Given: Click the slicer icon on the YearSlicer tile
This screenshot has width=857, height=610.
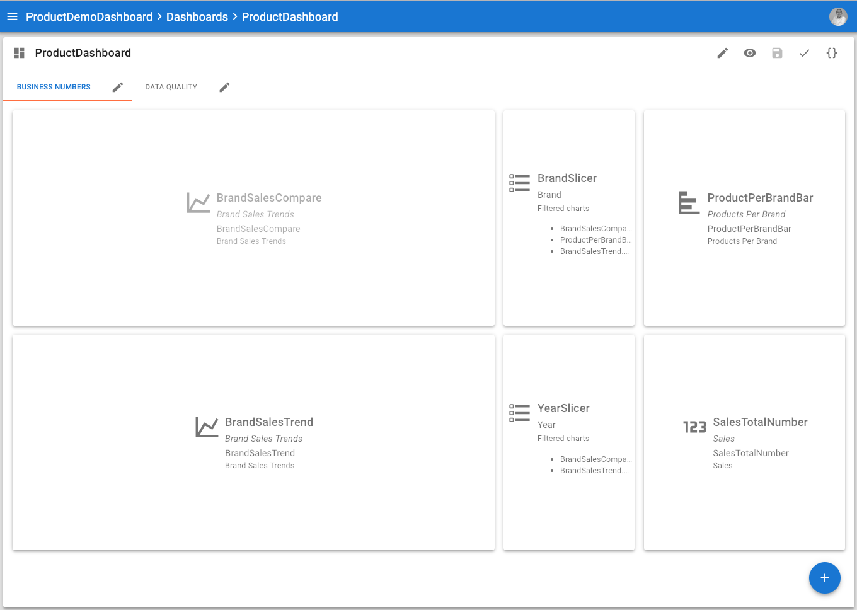Looking at the screenshot, I should tap(519, 413).
